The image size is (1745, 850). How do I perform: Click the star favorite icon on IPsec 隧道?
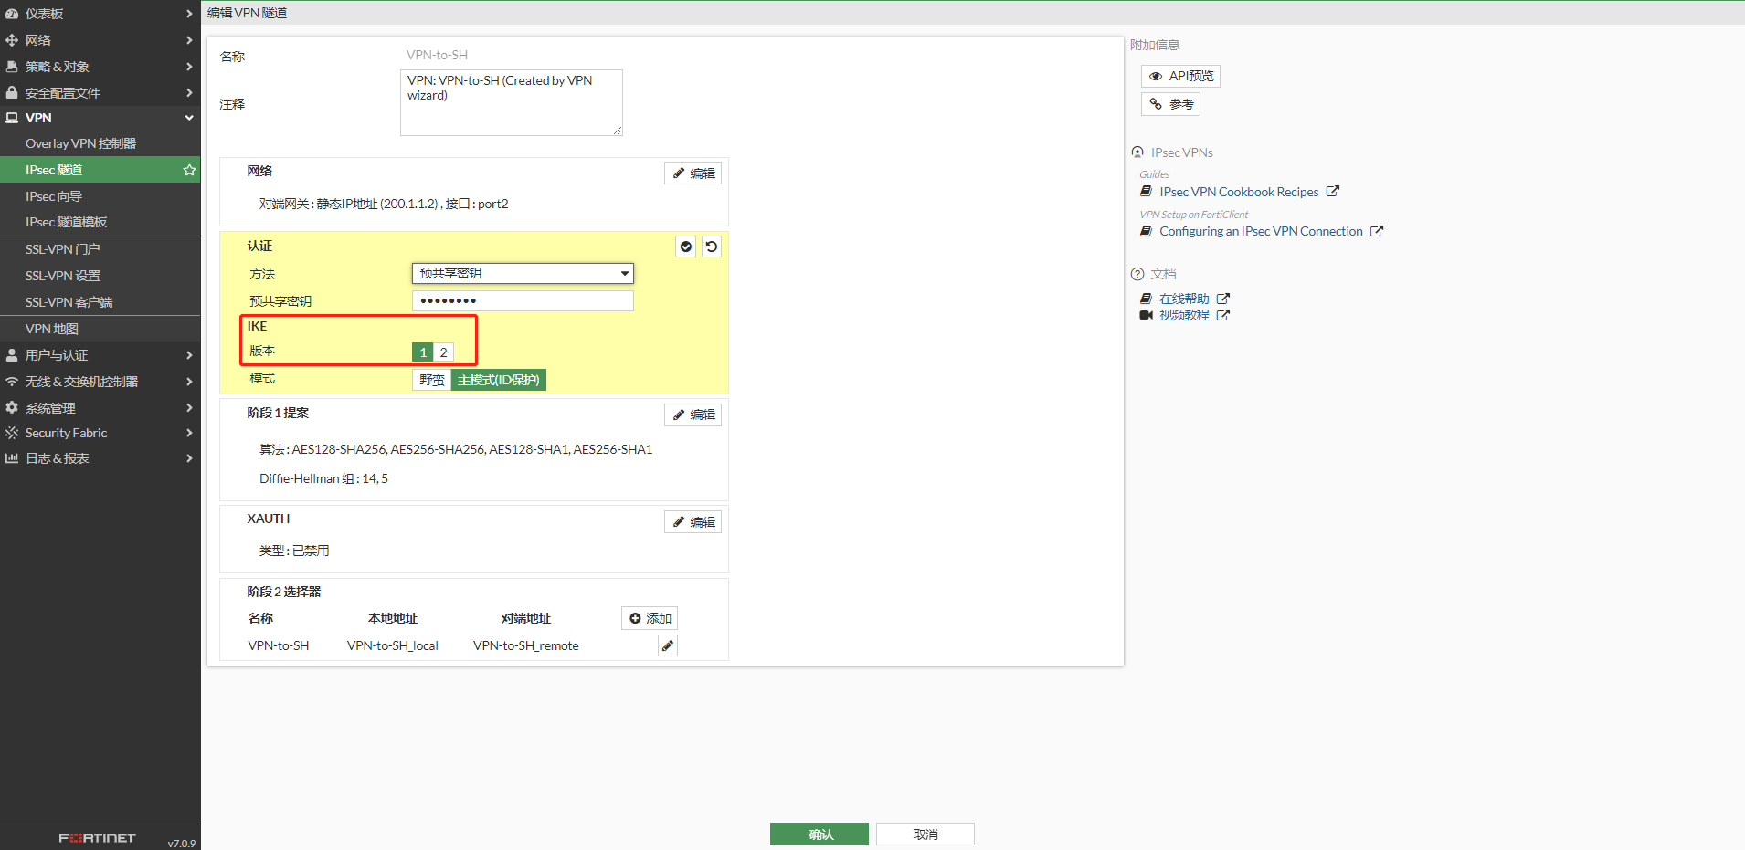click(189, 170)
